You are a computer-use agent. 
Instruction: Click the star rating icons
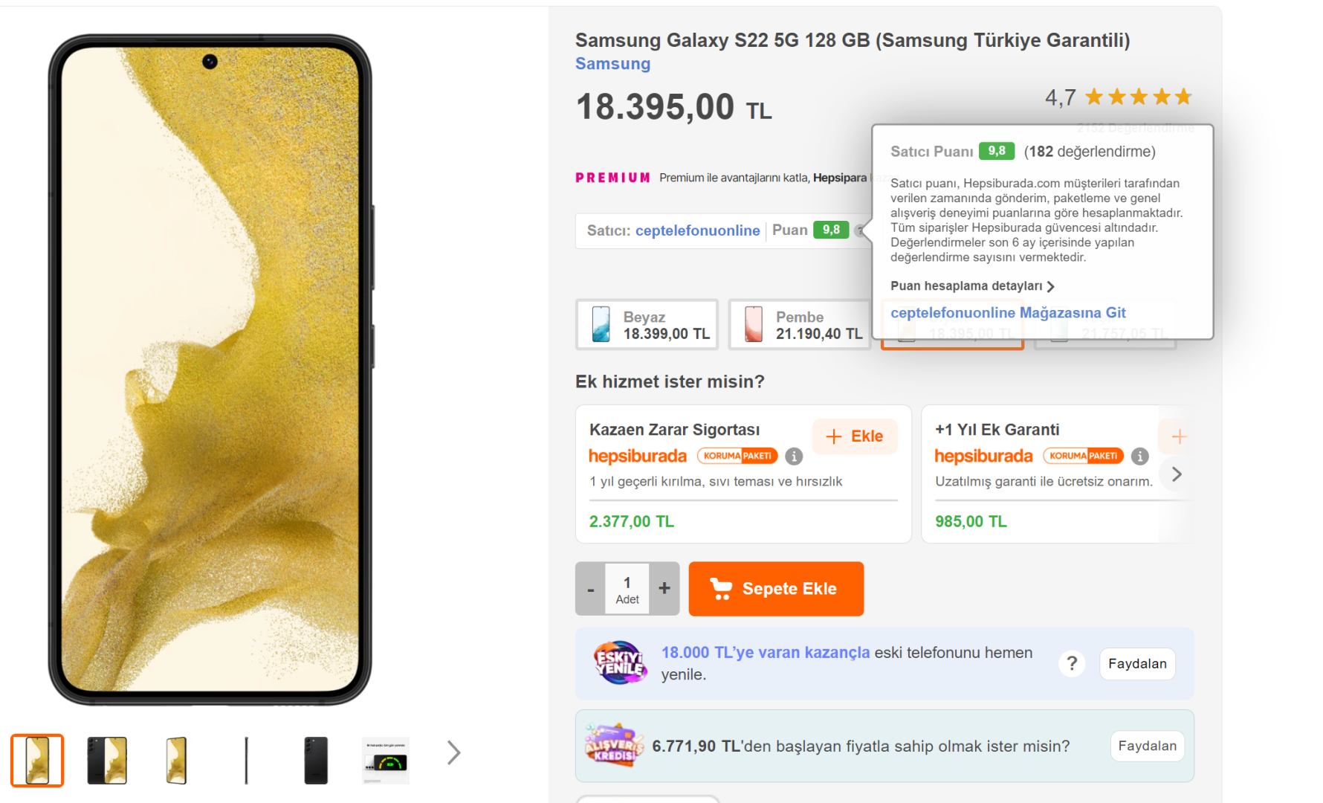tap(1138, 97)
